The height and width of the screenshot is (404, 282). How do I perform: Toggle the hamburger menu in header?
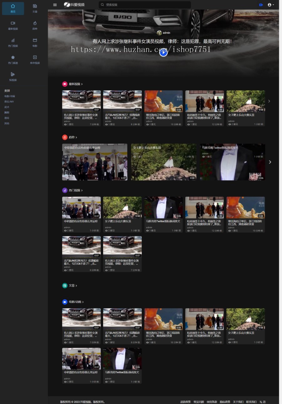(55, 5)
